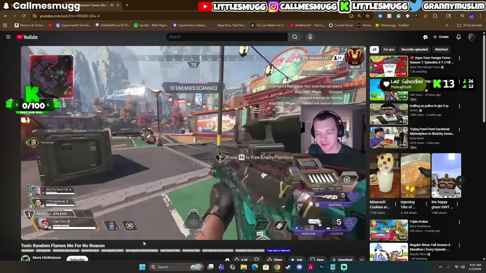Open options for trolling as police video
486x273 pixels.
[459, 107]
